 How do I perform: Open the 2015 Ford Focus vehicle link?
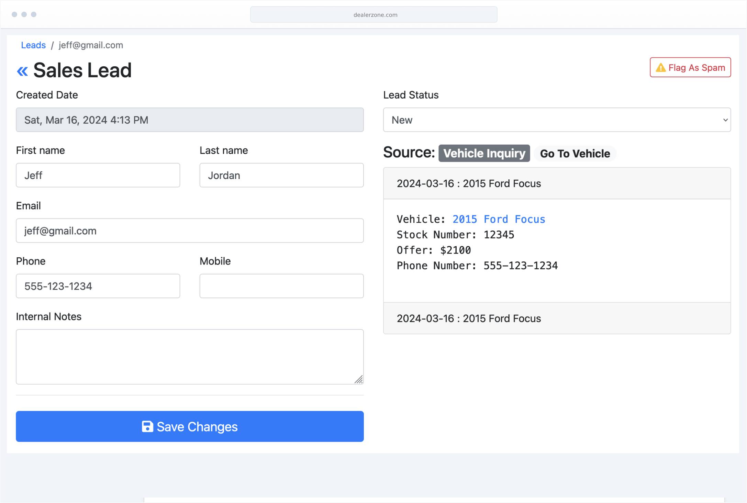coord(499,219)
